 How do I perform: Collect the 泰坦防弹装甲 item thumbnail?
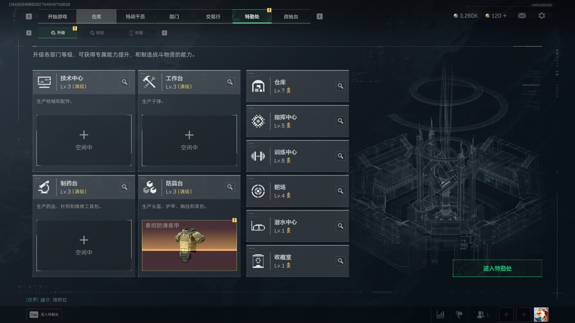click(x=189, y=245)
